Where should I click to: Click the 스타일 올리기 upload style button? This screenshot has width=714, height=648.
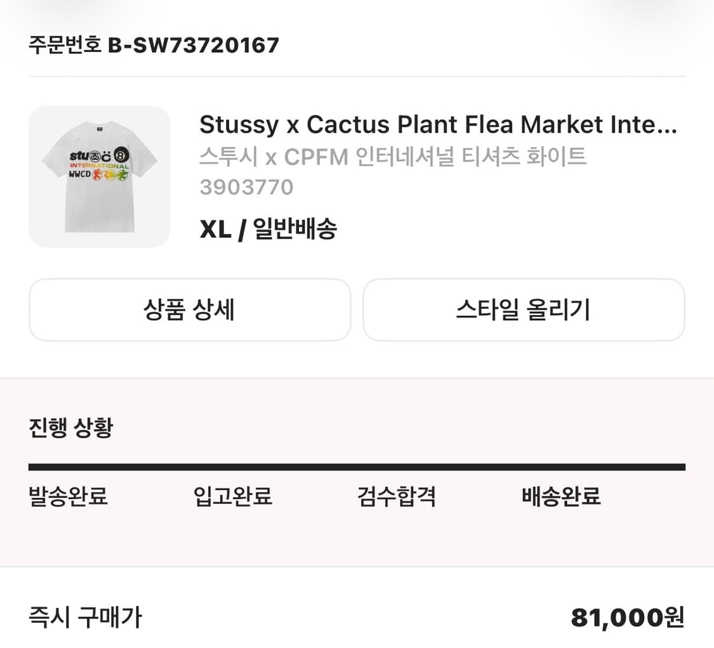click(x=524, y=310)
